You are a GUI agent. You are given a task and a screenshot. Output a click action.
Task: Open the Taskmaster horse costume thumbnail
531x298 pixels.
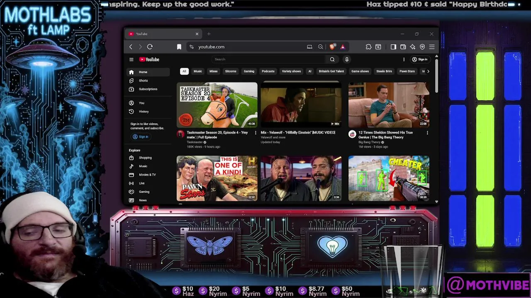tap(217, 105)
